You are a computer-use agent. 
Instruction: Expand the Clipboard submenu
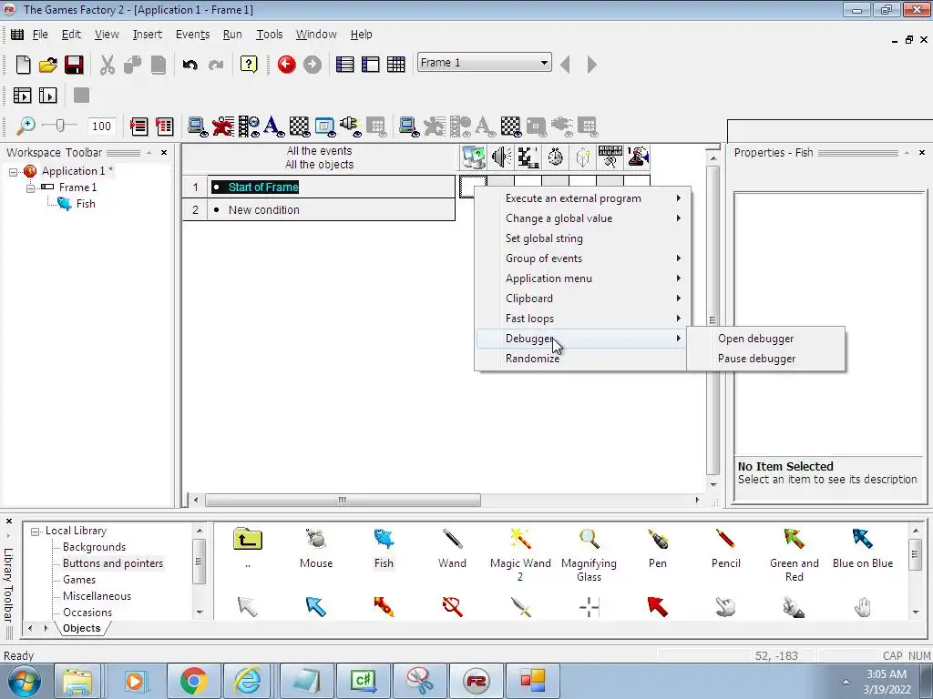tap(583, 299)
